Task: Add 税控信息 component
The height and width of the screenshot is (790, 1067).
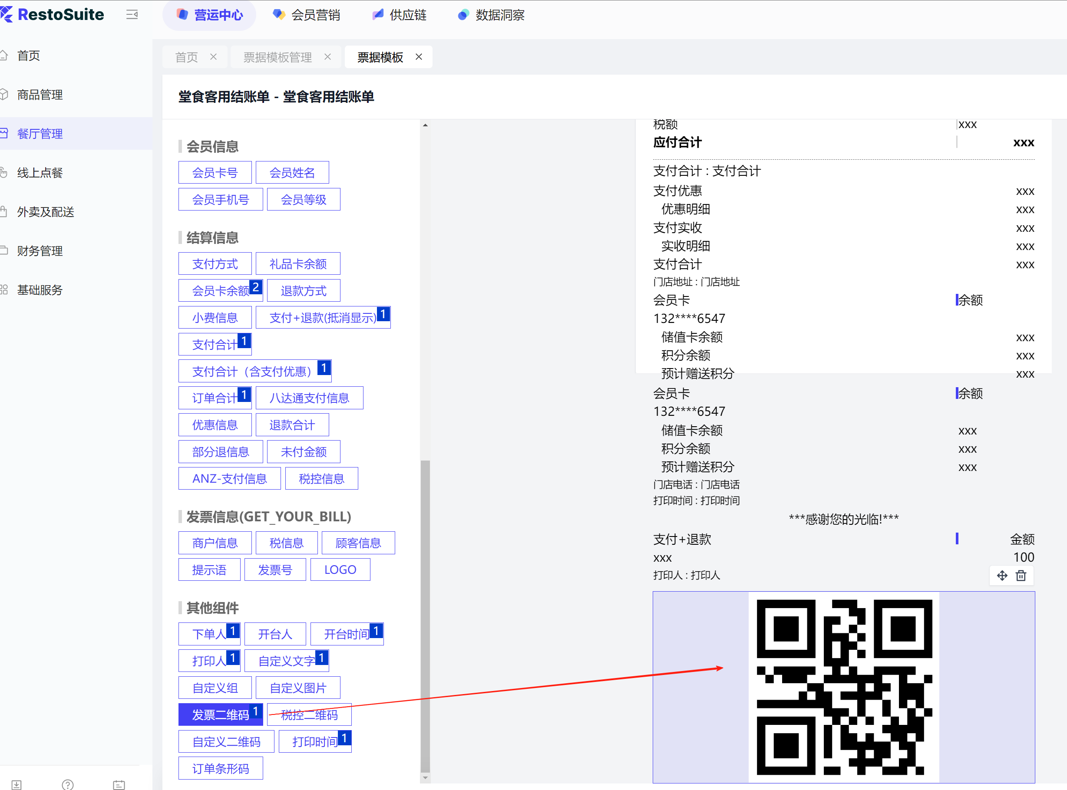Action: 321,479
